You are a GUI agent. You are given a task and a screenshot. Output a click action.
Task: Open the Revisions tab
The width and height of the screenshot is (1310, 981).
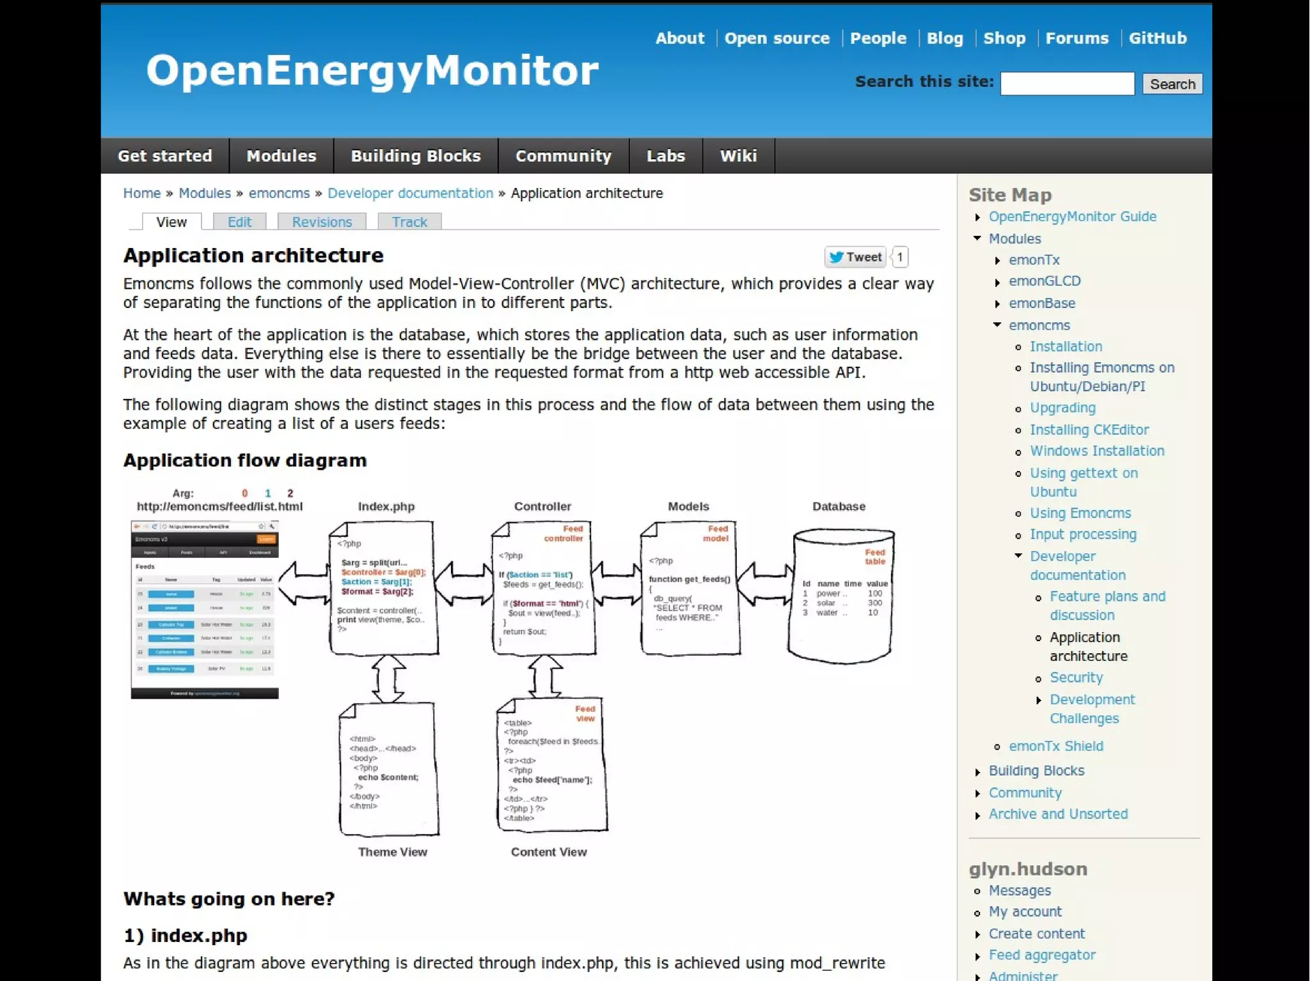[x=322, y=222]
